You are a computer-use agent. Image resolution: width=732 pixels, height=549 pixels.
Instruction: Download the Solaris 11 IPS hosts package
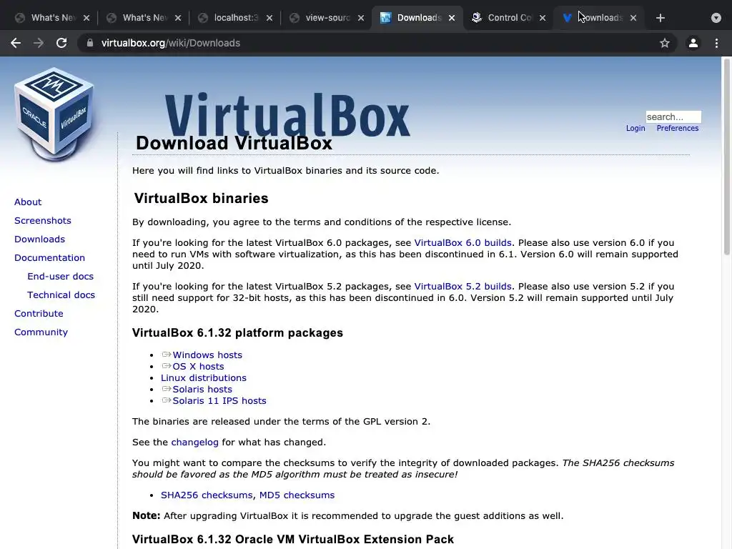pyautogui.click(x=219, y=401)
